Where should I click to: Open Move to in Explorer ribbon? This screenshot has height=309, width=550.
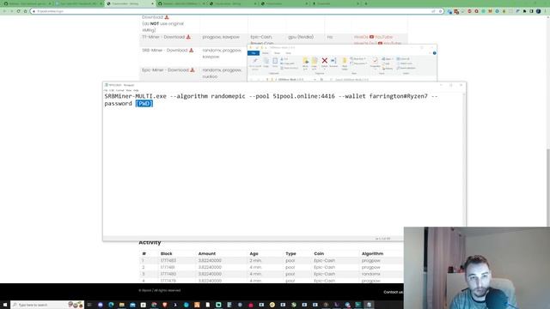306,64
